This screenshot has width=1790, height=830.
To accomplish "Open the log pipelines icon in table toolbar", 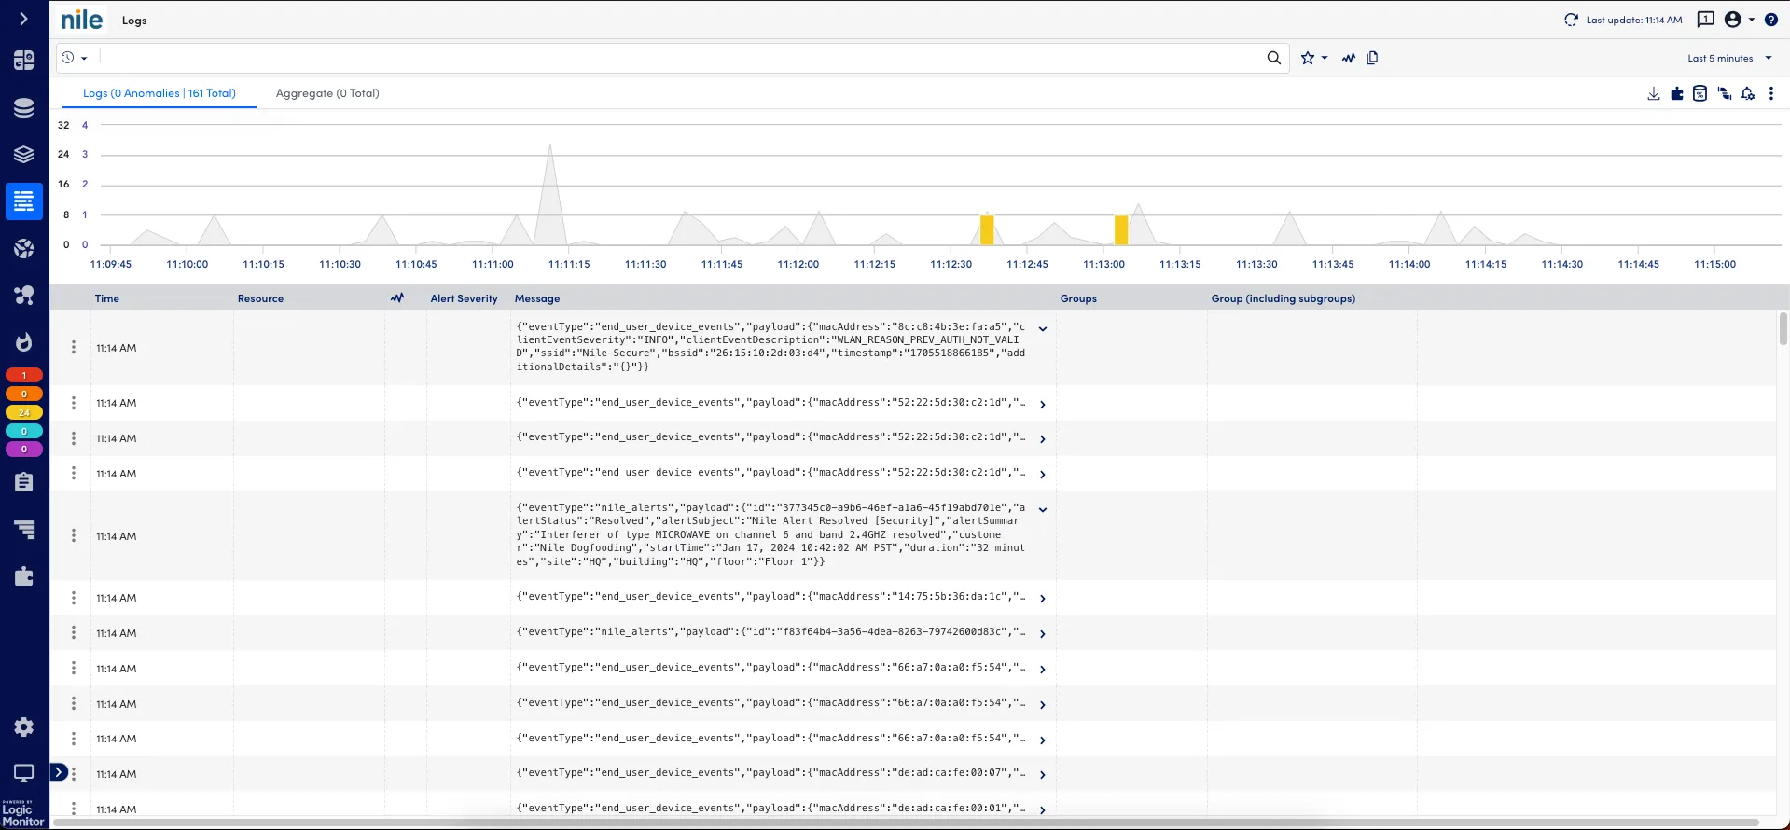I will click(1725, 93).
